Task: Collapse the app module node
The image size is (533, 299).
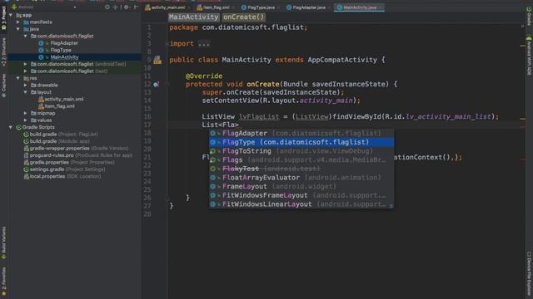Action: coord(11,15)
